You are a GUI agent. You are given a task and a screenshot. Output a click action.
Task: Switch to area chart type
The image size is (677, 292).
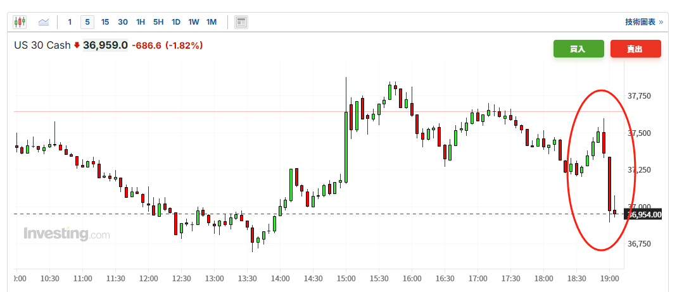tap(44, 22)
